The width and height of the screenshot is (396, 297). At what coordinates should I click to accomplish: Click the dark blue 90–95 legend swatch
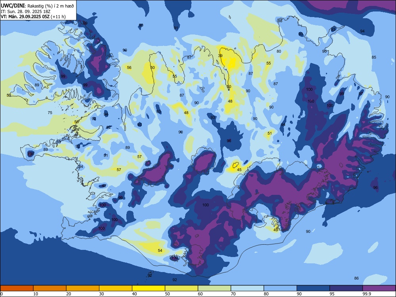[313, 288]
